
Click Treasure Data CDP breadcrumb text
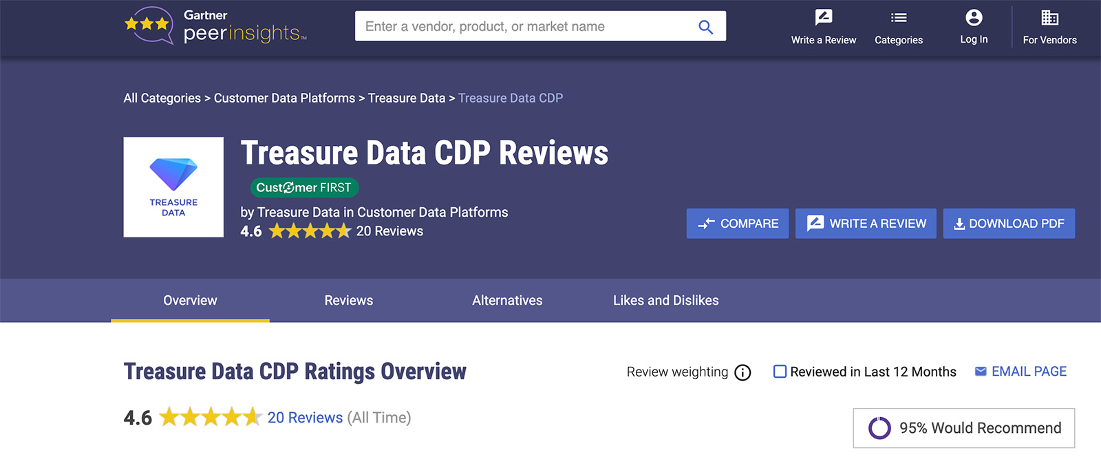point(511,98)
